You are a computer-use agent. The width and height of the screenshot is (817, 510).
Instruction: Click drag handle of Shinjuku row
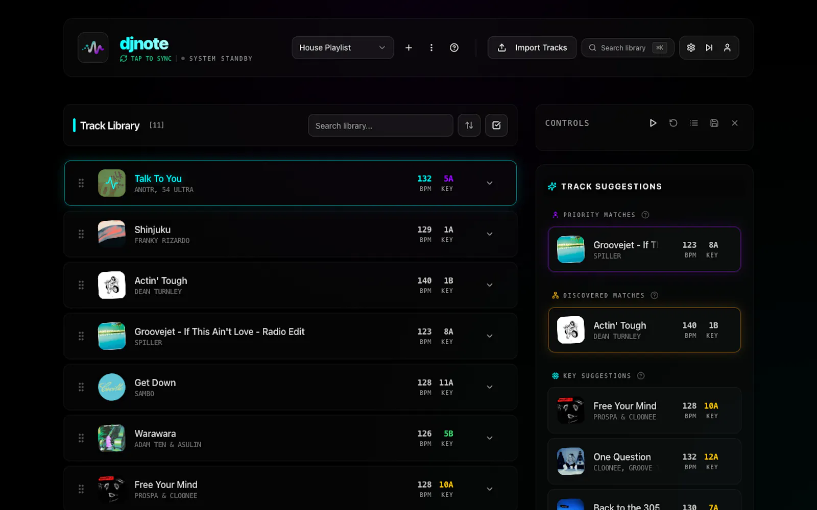pos(81,234)
